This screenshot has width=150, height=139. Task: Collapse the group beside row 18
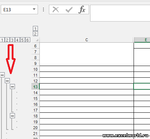[x=12, y=116]
